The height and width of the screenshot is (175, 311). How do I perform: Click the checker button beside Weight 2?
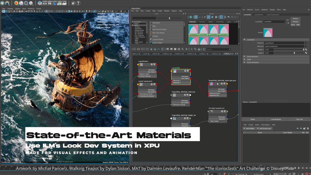point(306,53)
